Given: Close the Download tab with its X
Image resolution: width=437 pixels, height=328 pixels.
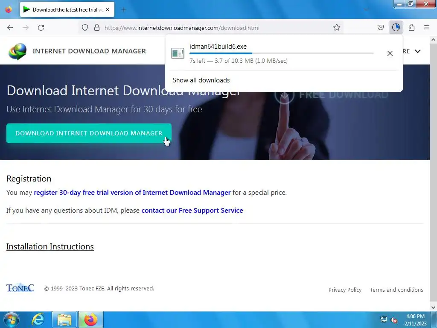Looking at the screenshot, I should (x=108, y=9).
